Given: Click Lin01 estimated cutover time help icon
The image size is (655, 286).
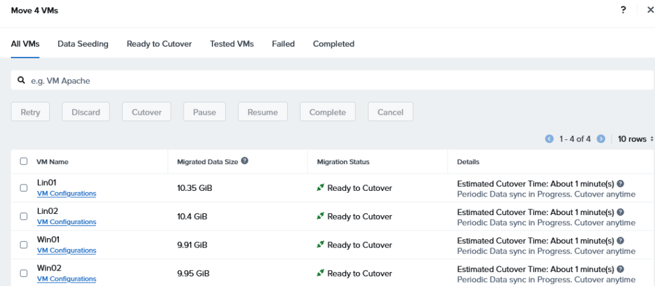Looking at the screenshot, I should (620, 184).
